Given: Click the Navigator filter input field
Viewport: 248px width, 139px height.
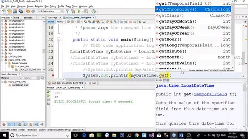Looking at the screenshot, I should (x=30, y=78).
